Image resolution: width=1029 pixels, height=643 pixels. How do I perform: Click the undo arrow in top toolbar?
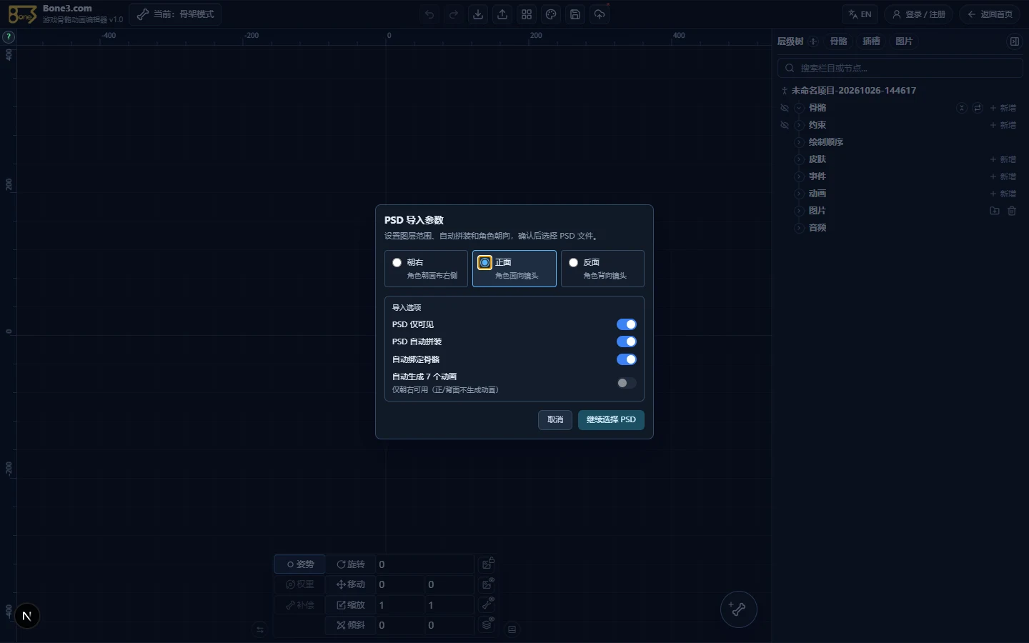[429, 14]
